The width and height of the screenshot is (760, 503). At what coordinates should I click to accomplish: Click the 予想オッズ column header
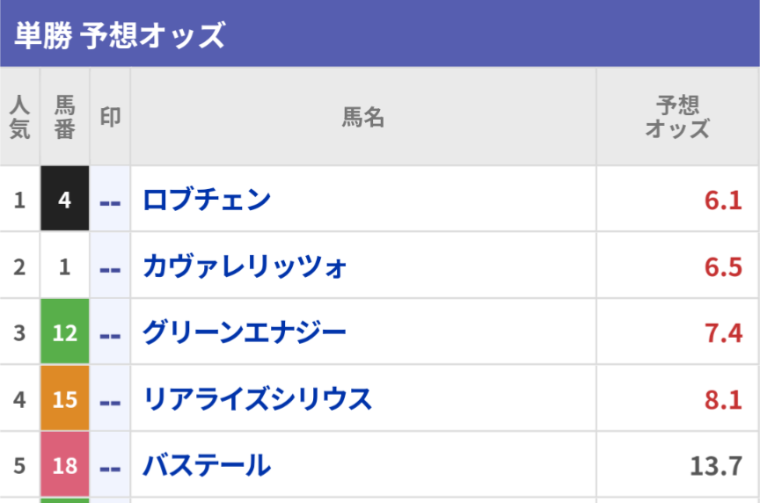point(677,117)
